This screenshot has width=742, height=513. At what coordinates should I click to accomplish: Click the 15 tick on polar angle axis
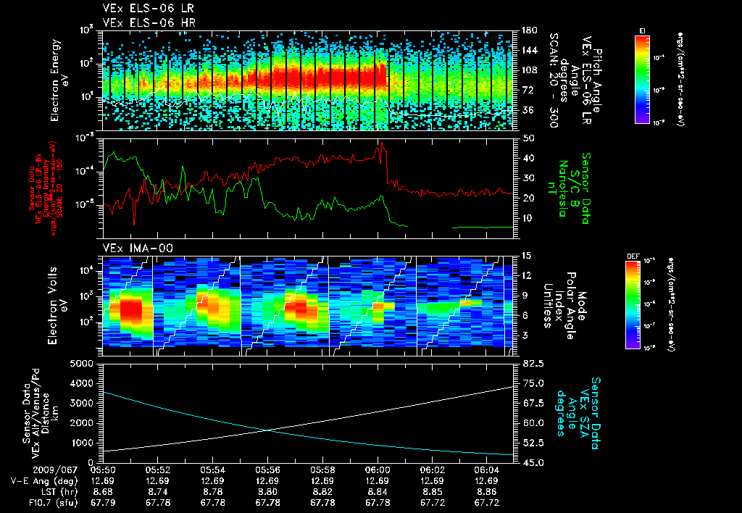pyautogui.click(x=529, y=256)
